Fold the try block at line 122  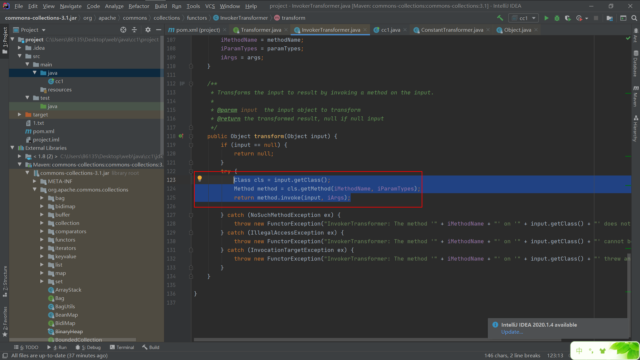[x=191, y=171]
